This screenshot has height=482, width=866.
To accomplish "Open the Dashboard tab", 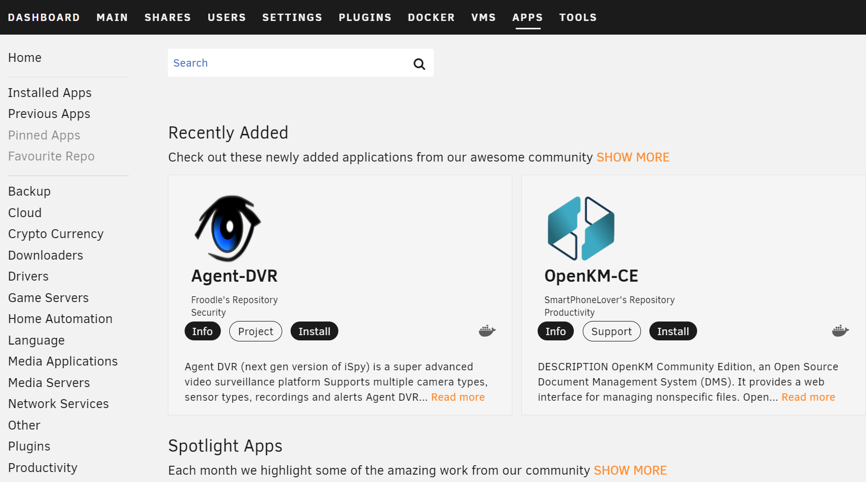I will 44,17.
